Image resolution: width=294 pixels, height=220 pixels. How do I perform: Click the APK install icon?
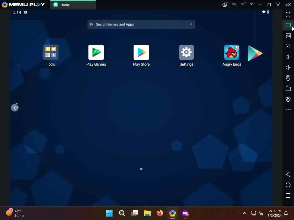click(288, 36)
